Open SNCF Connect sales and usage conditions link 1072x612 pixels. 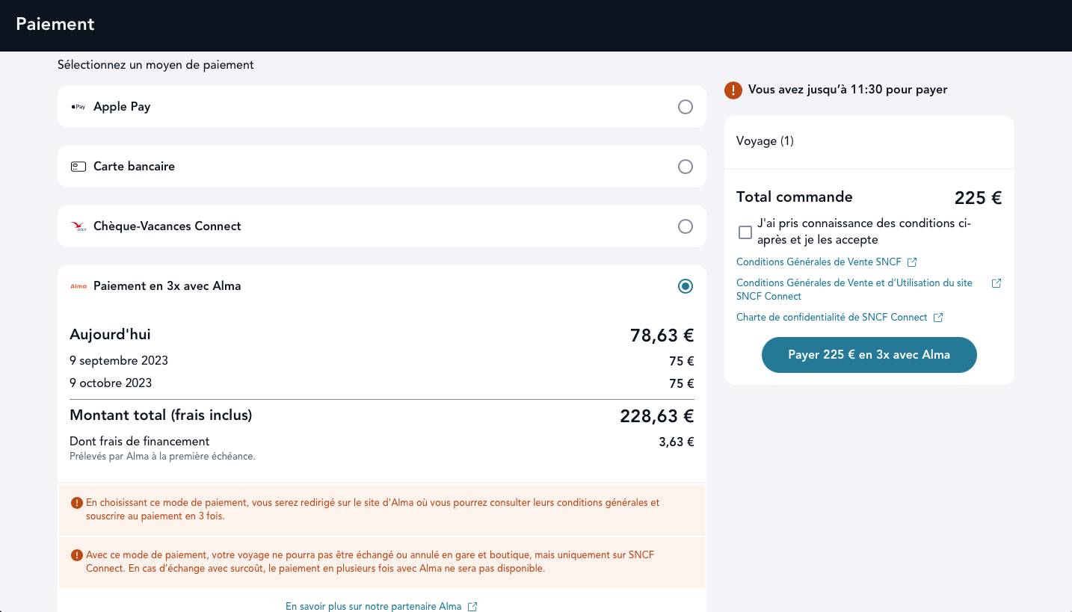(854, 289)
